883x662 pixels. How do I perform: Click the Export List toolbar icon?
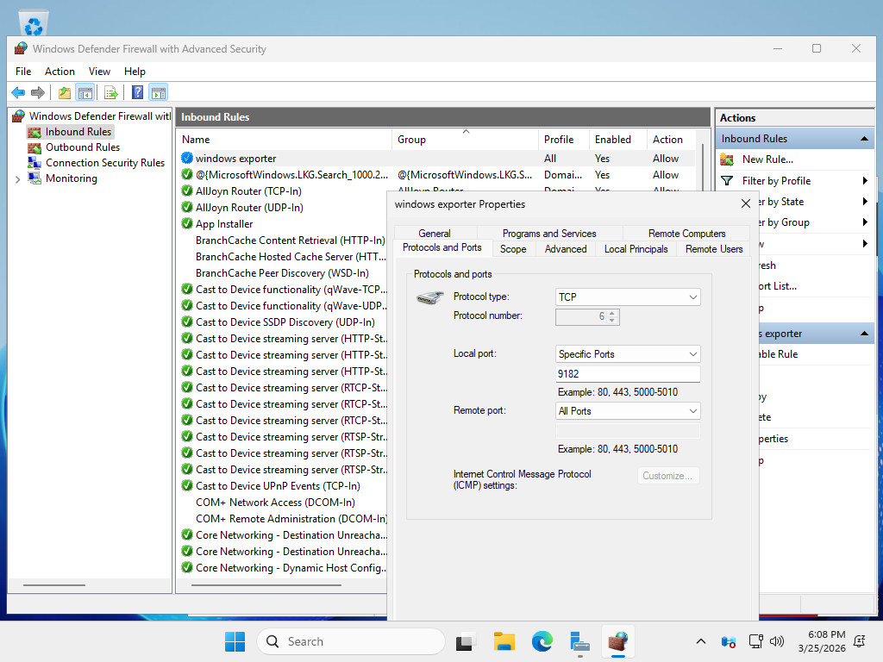[111, 92]
